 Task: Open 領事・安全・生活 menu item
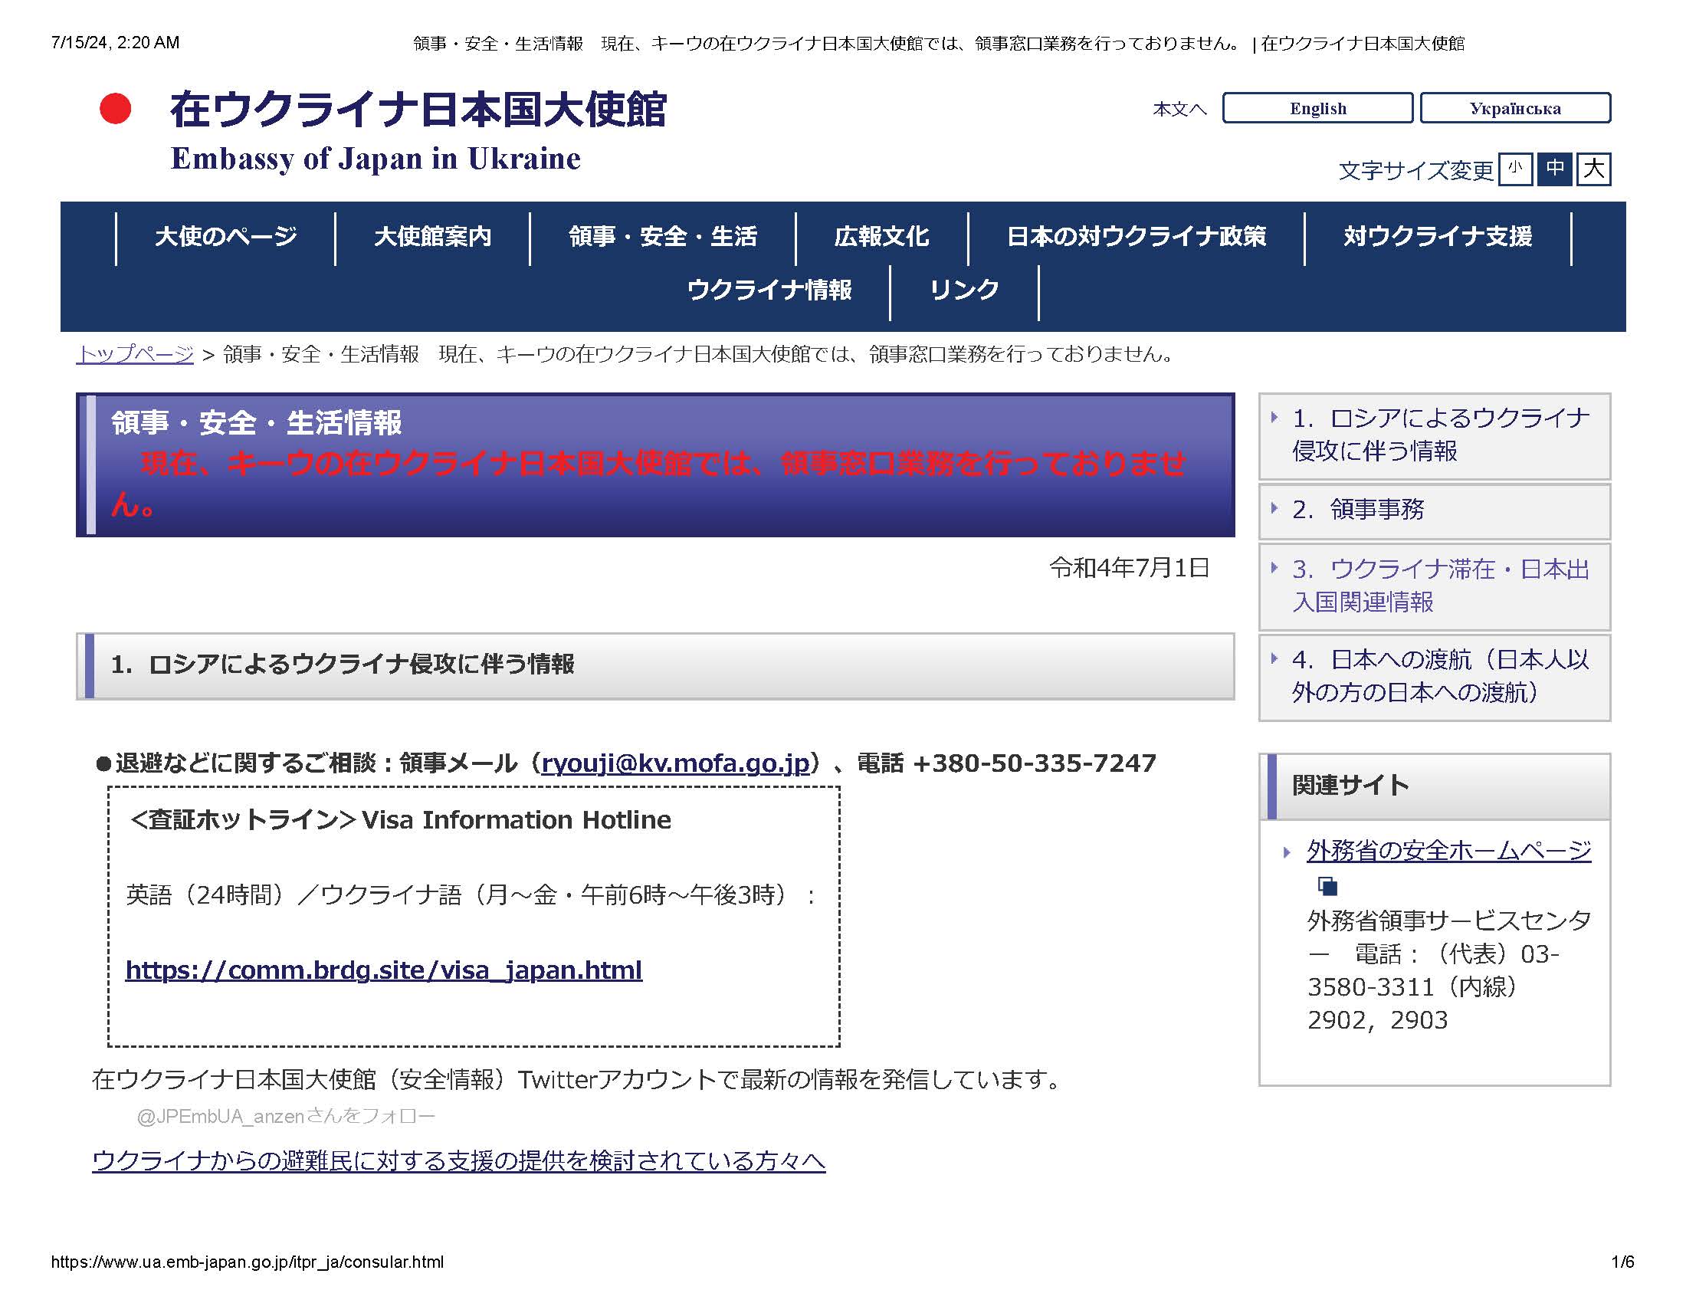point(662,236)
